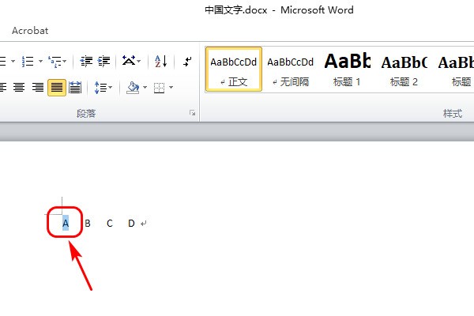
Task: Apply the 标题 2 heading style
Action: [404, 70]
